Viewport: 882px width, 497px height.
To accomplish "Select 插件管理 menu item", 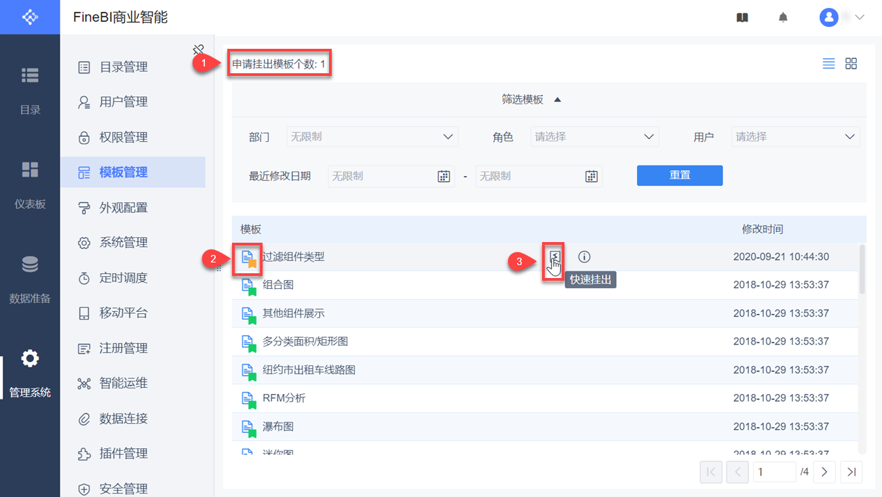I will point(133,454).
